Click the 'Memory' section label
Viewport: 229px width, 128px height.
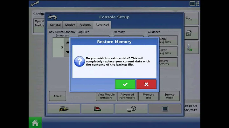[119, 32]
